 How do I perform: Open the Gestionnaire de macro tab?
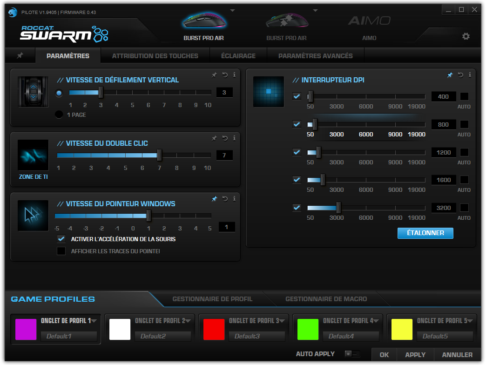[x=326, y=299]
